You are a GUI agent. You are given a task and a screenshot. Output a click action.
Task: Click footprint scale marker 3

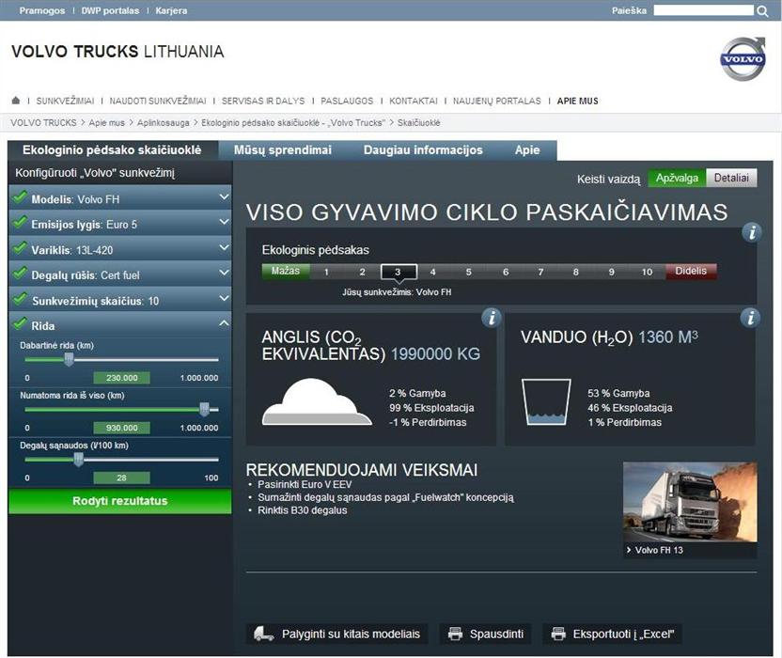398,272
